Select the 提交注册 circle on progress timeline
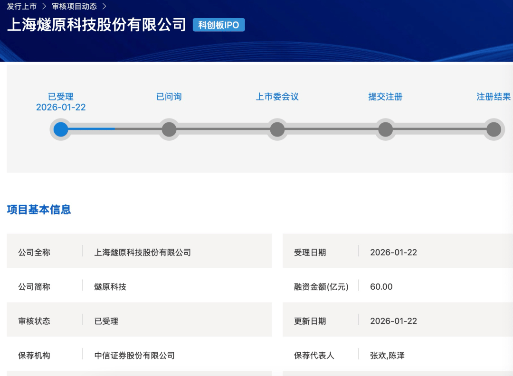 pyautogui.click(x=385, y=129)
